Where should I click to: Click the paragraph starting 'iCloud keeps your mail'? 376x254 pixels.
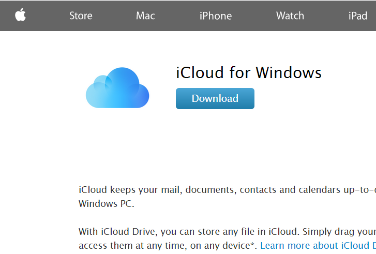pyautogui.click(x=228, y=197)
